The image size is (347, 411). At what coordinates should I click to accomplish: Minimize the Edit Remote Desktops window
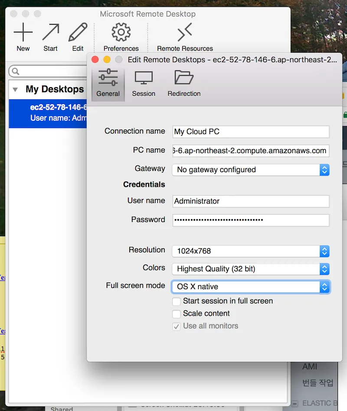[107, 60]
